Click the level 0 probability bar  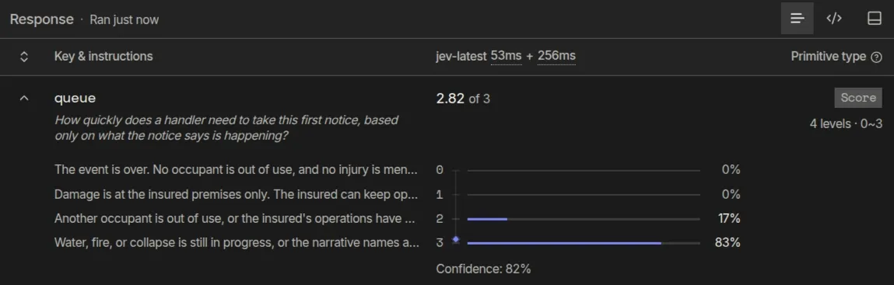(584, 170)
